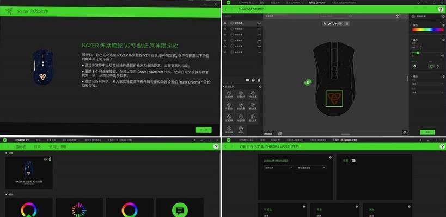The height and width of the screenshot is (217, 446).
Task: Open STUDIO tab in dashboard window nav
Action: (93, 140)
